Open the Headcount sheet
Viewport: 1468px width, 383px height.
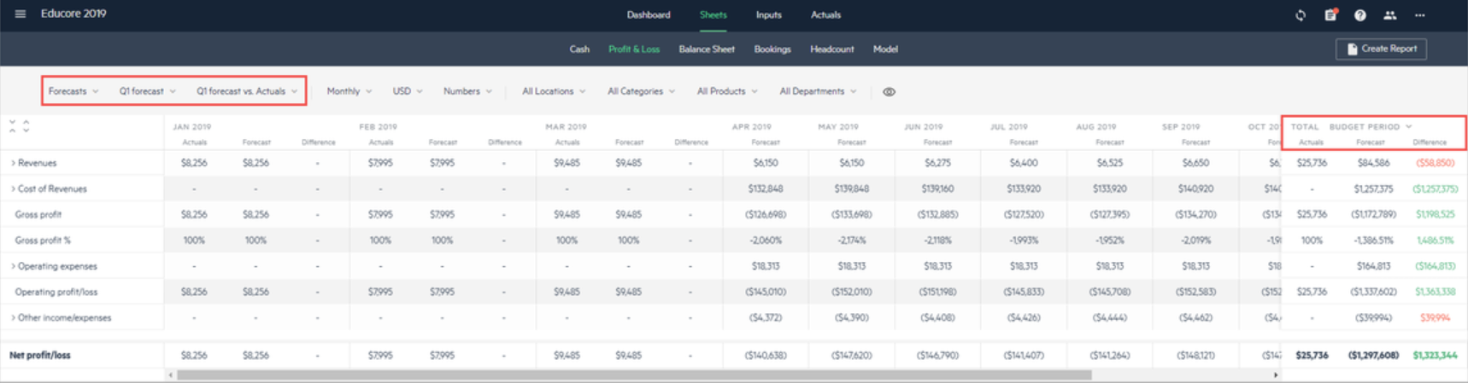pos(832,49)
